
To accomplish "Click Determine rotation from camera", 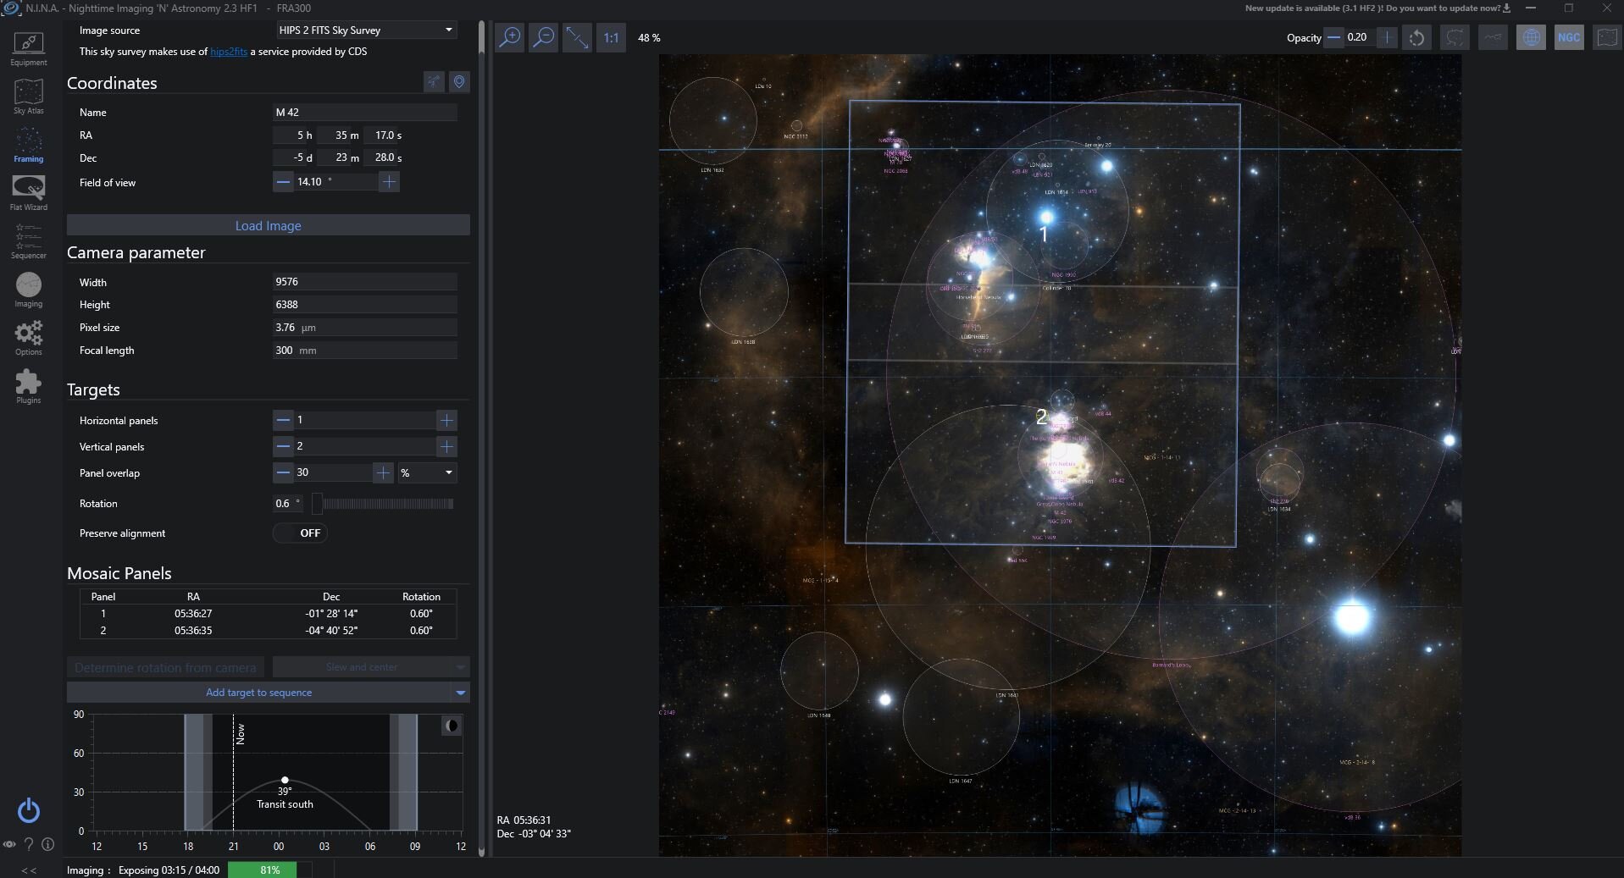I will pos(165,667).
